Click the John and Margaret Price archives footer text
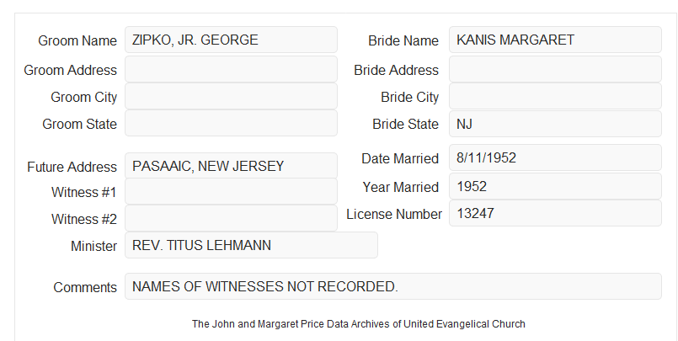Screen dimensions: 678x341 (359, 324)
